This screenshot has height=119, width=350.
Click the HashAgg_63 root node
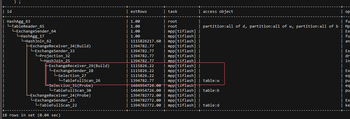pos(18,21)
